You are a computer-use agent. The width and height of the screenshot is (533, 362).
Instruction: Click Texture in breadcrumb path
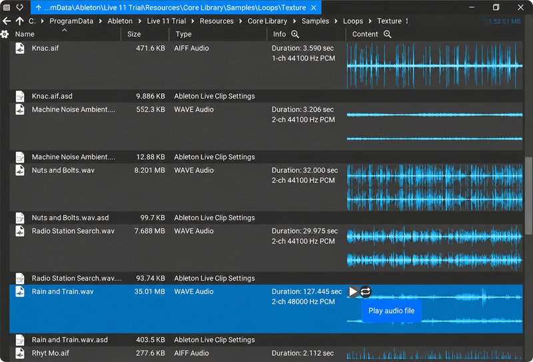pyautogui.click(x=389, y=21)
